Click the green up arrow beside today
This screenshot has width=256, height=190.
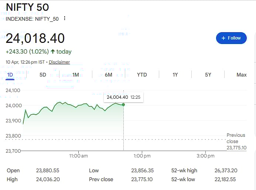pyautogui.click(x=53, y=52)
